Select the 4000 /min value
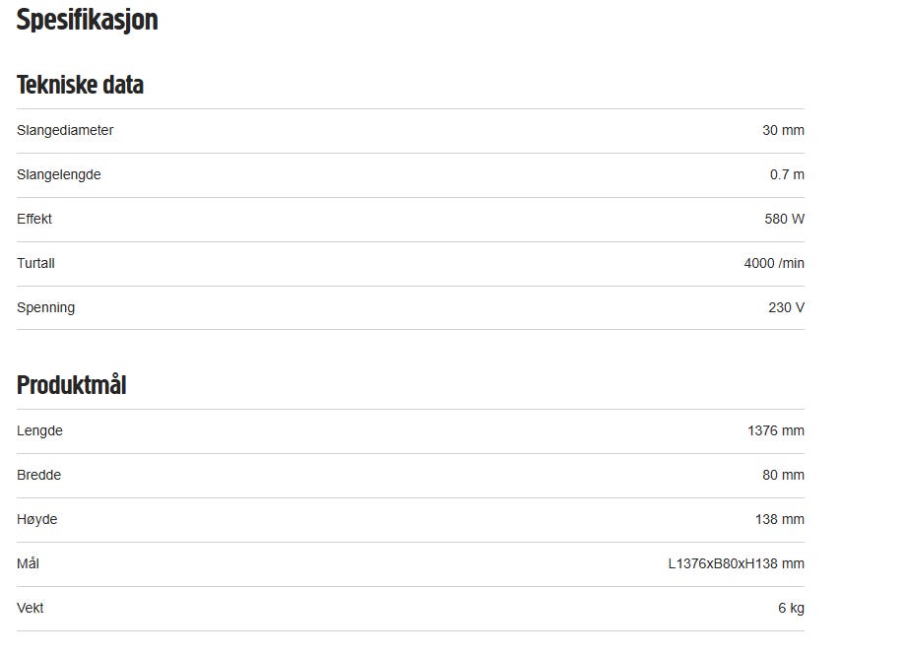905x655 pixels. pyautogui.click(x=774, y=264)
